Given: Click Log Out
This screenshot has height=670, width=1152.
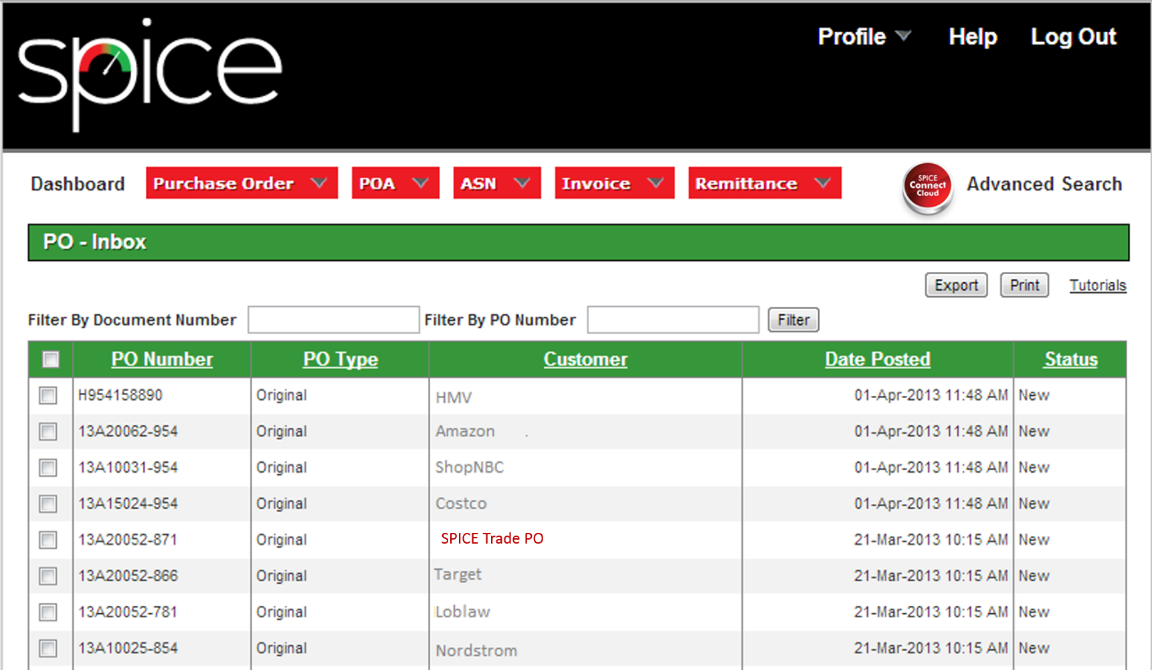Looking at the screenshot, I should (1074, 37).
